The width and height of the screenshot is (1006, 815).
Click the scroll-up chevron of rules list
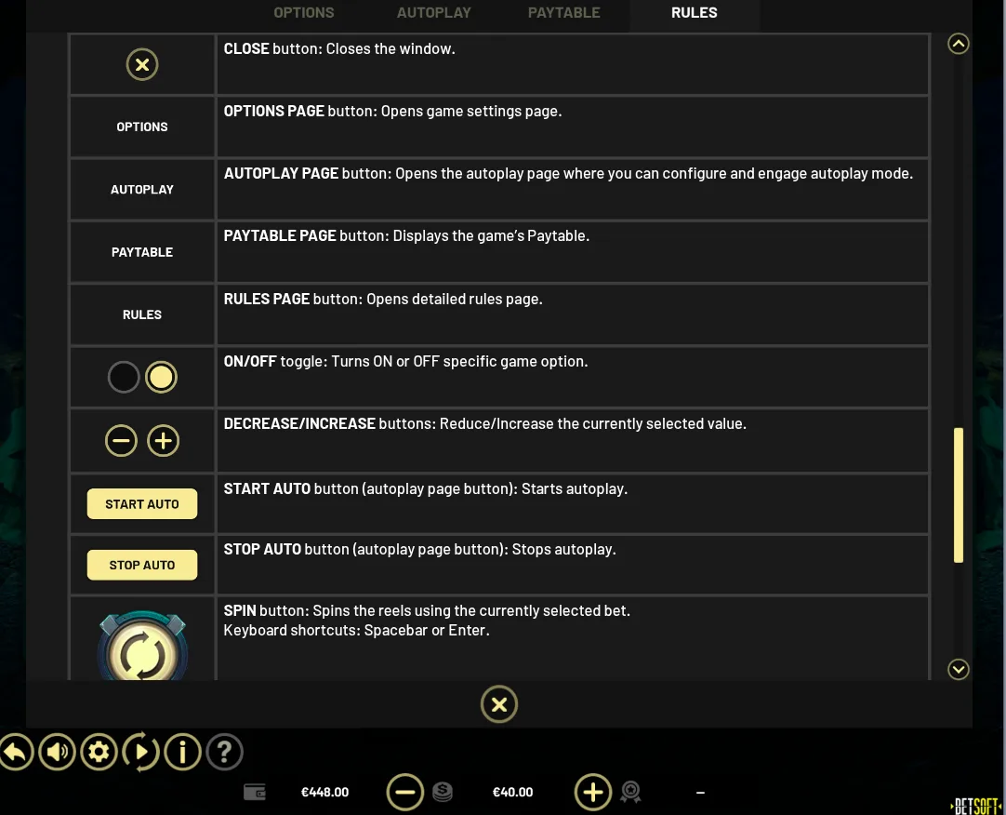point(958,44)
